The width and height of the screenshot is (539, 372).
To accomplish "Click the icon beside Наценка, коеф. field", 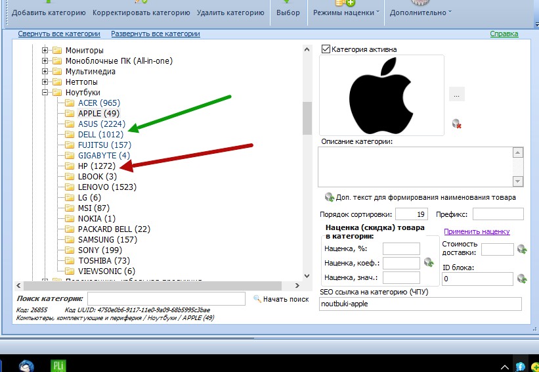I will pyautogui.click(x=429, y=262).
